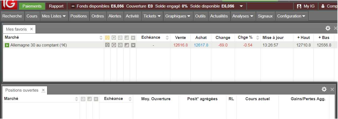Image resolution: width=338 pixels, height=119 pixels.
Task: Click ticket icon in positions header
Action: pos(83,99)
